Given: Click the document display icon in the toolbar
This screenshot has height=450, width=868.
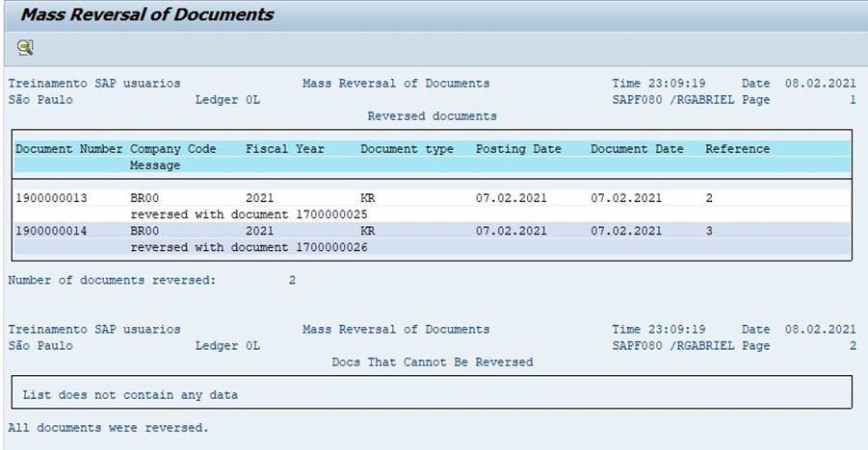Looking at the screenshot, I should (x=25, y=47).
